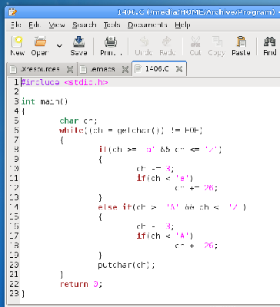Click the Undo toolbar icon
Image resolution: width=280 pixels, height=307 pixels.
[144, 41]
